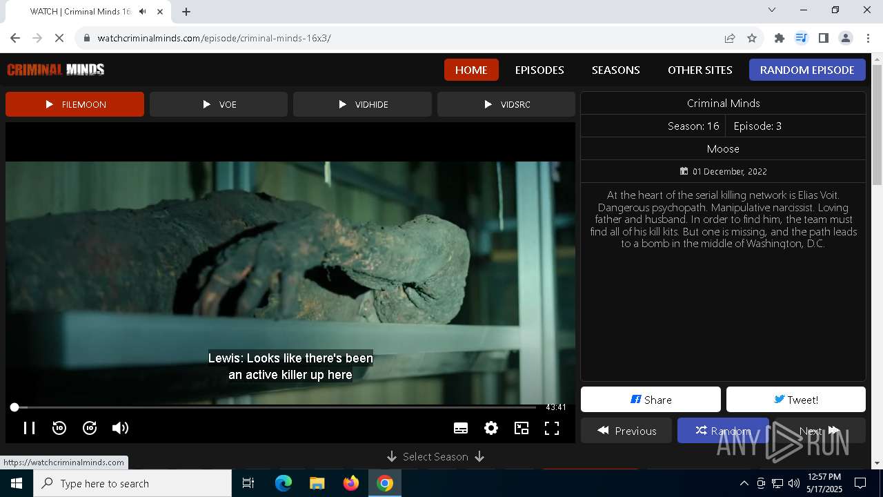
Task: Stop loading the page
Action: pyautogui.click(x=59, y=38)
